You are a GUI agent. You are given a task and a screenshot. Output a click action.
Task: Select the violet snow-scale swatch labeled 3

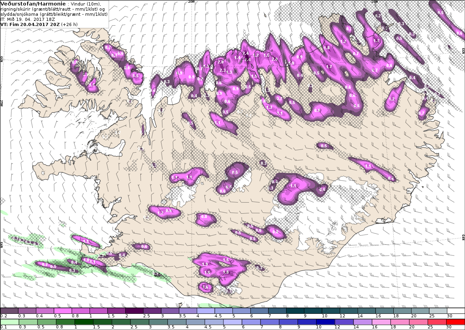click(x=170, y=311)
